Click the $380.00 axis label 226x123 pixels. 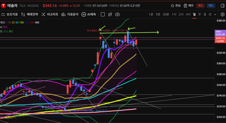pos(221,20)
